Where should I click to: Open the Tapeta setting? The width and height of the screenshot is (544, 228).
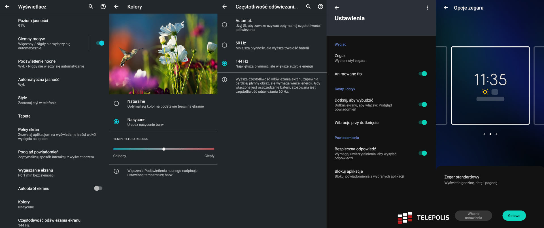tap(24, 116)
